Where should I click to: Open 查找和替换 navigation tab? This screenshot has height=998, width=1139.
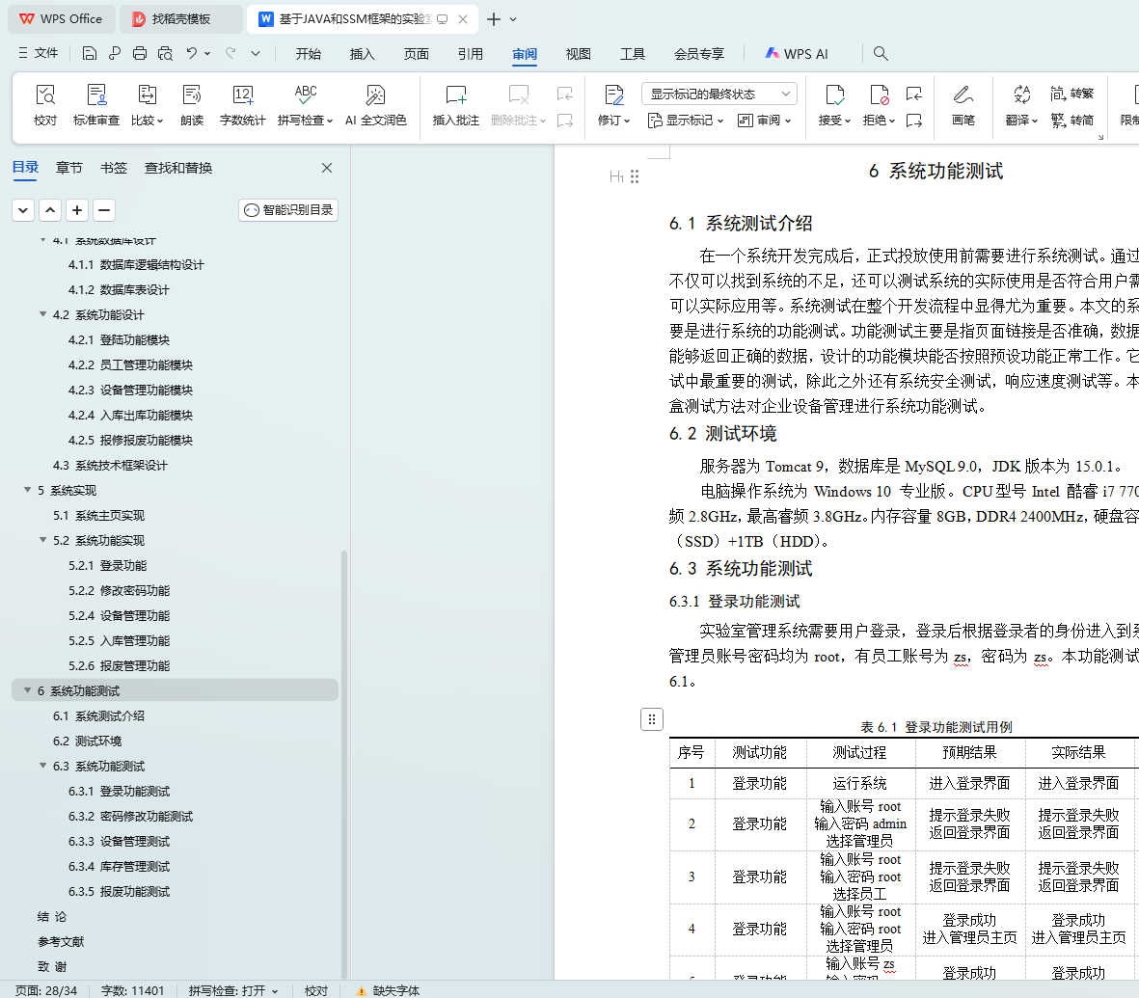click(178, 168)
